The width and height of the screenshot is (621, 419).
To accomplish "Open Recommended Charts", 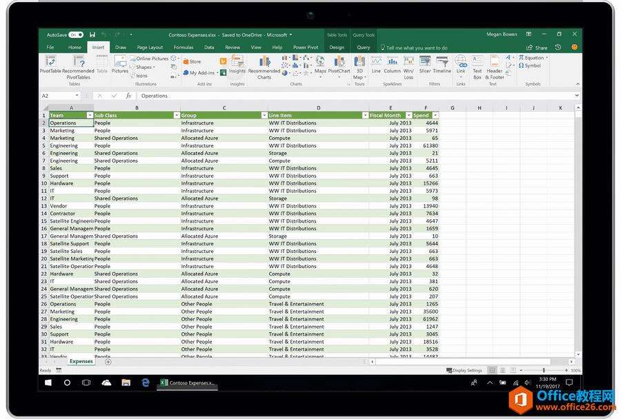I will [x=264, y=68].
